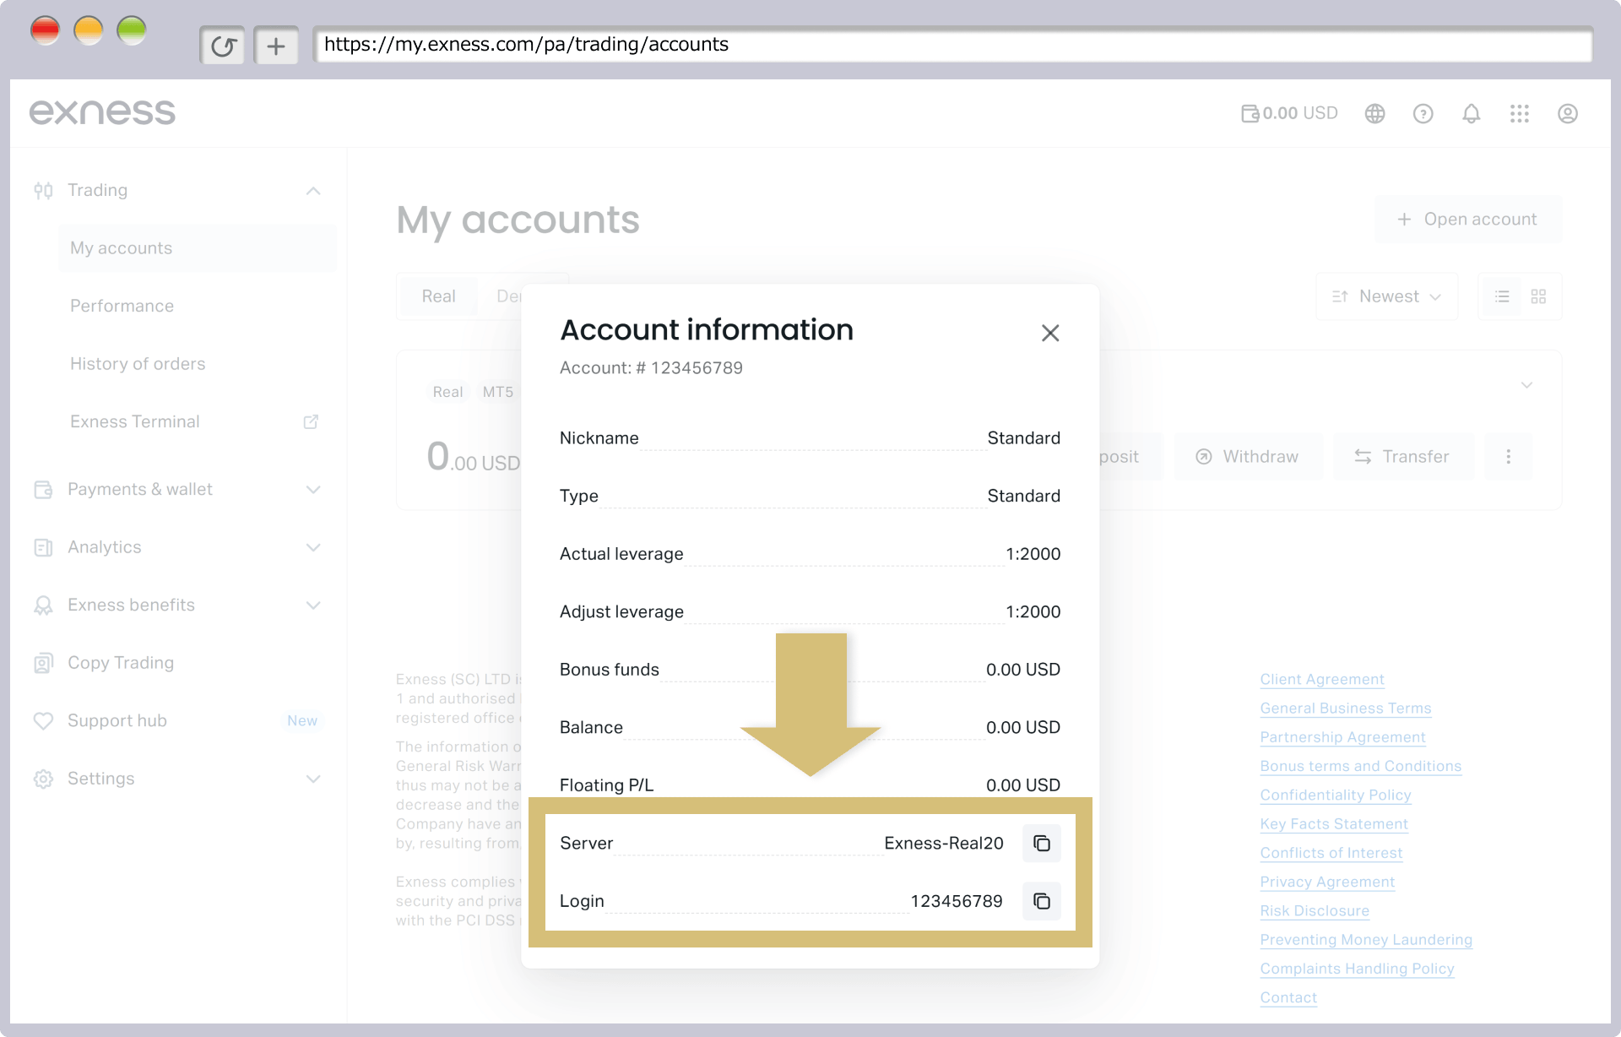The image size is (1621, 1037).
Task: Launch Exness Terminal from sidebar
Action: pos(135,421)
